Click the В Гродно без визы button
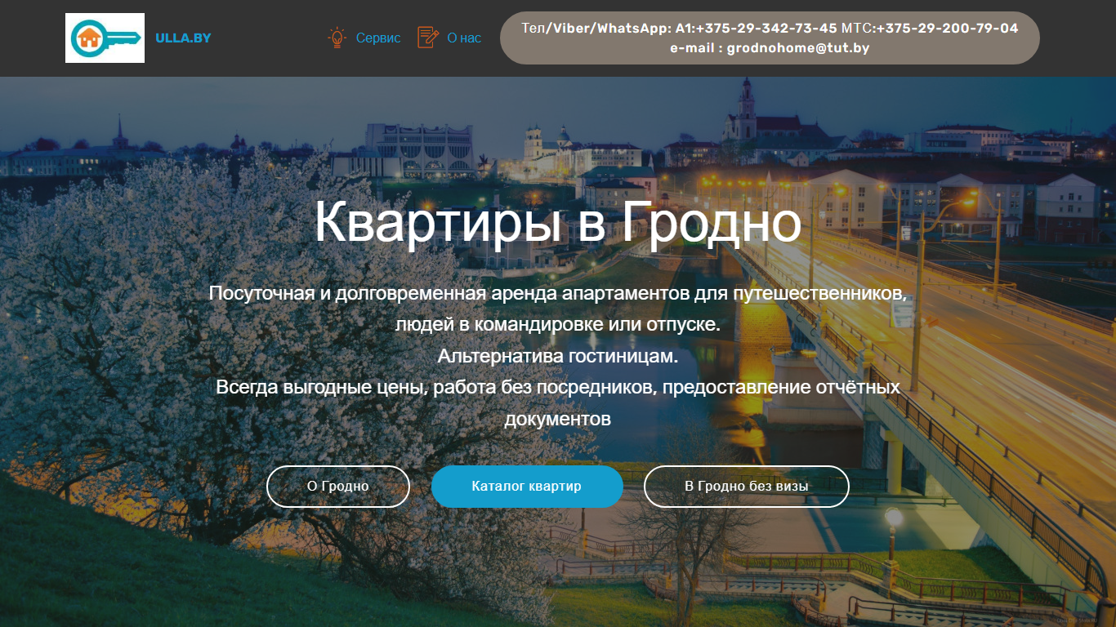Image resolution: width=1116 pixels, height=627 pixels. pyautogui.click(x=747, y=487)
